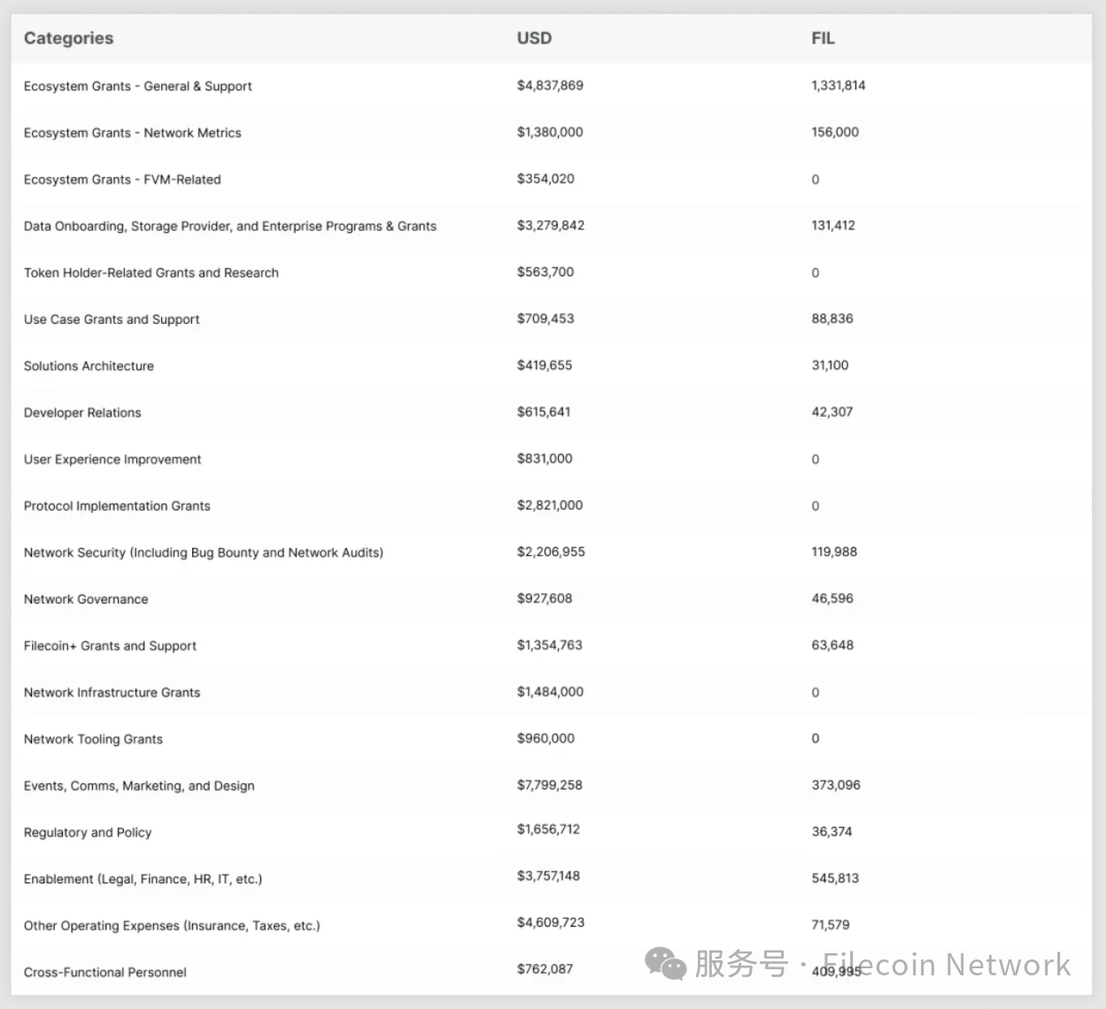Viewport: 1106px width, 1009px height.
Task: Click the USD value $709,453
Action: coord(545,319)
